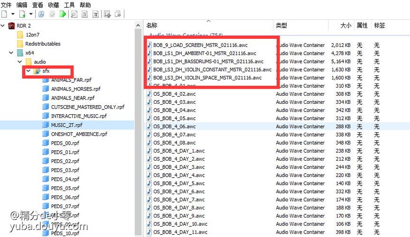
Task: Select PEDS_04.rpf in the tree
Action: click(x=65, y=179)
